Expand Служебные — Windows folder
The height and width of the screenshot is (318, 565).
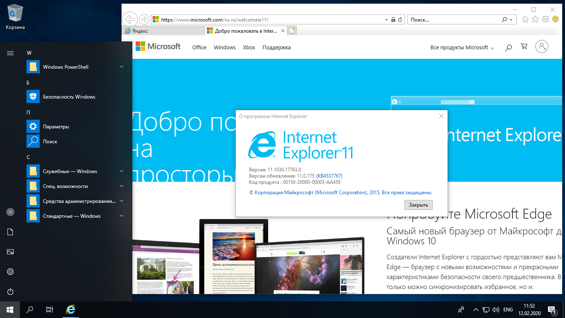click(122, 171)
